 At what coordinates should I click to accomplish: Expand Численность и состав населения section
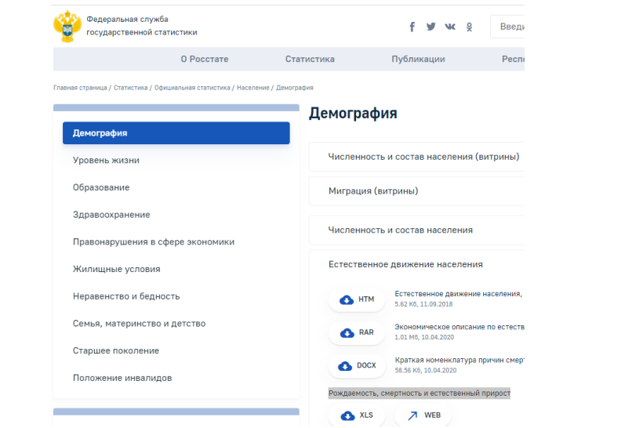[x=416, y=230]
